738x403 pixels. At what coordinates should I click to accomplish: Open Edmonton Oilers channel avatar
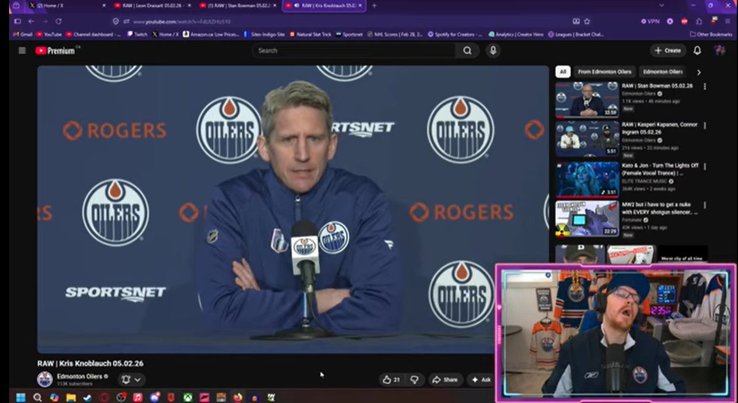coord(45,379)
